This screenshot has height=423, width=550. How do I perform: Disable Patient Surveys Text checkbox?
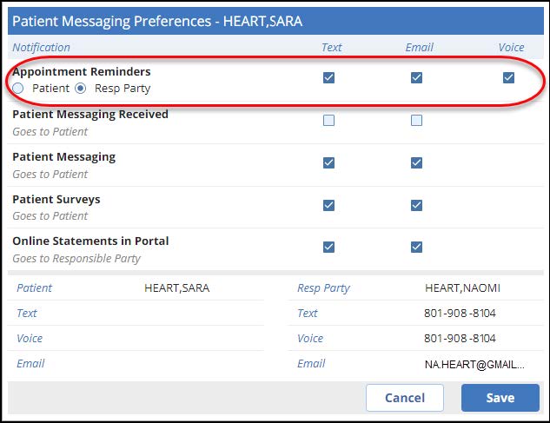(328, 205)
